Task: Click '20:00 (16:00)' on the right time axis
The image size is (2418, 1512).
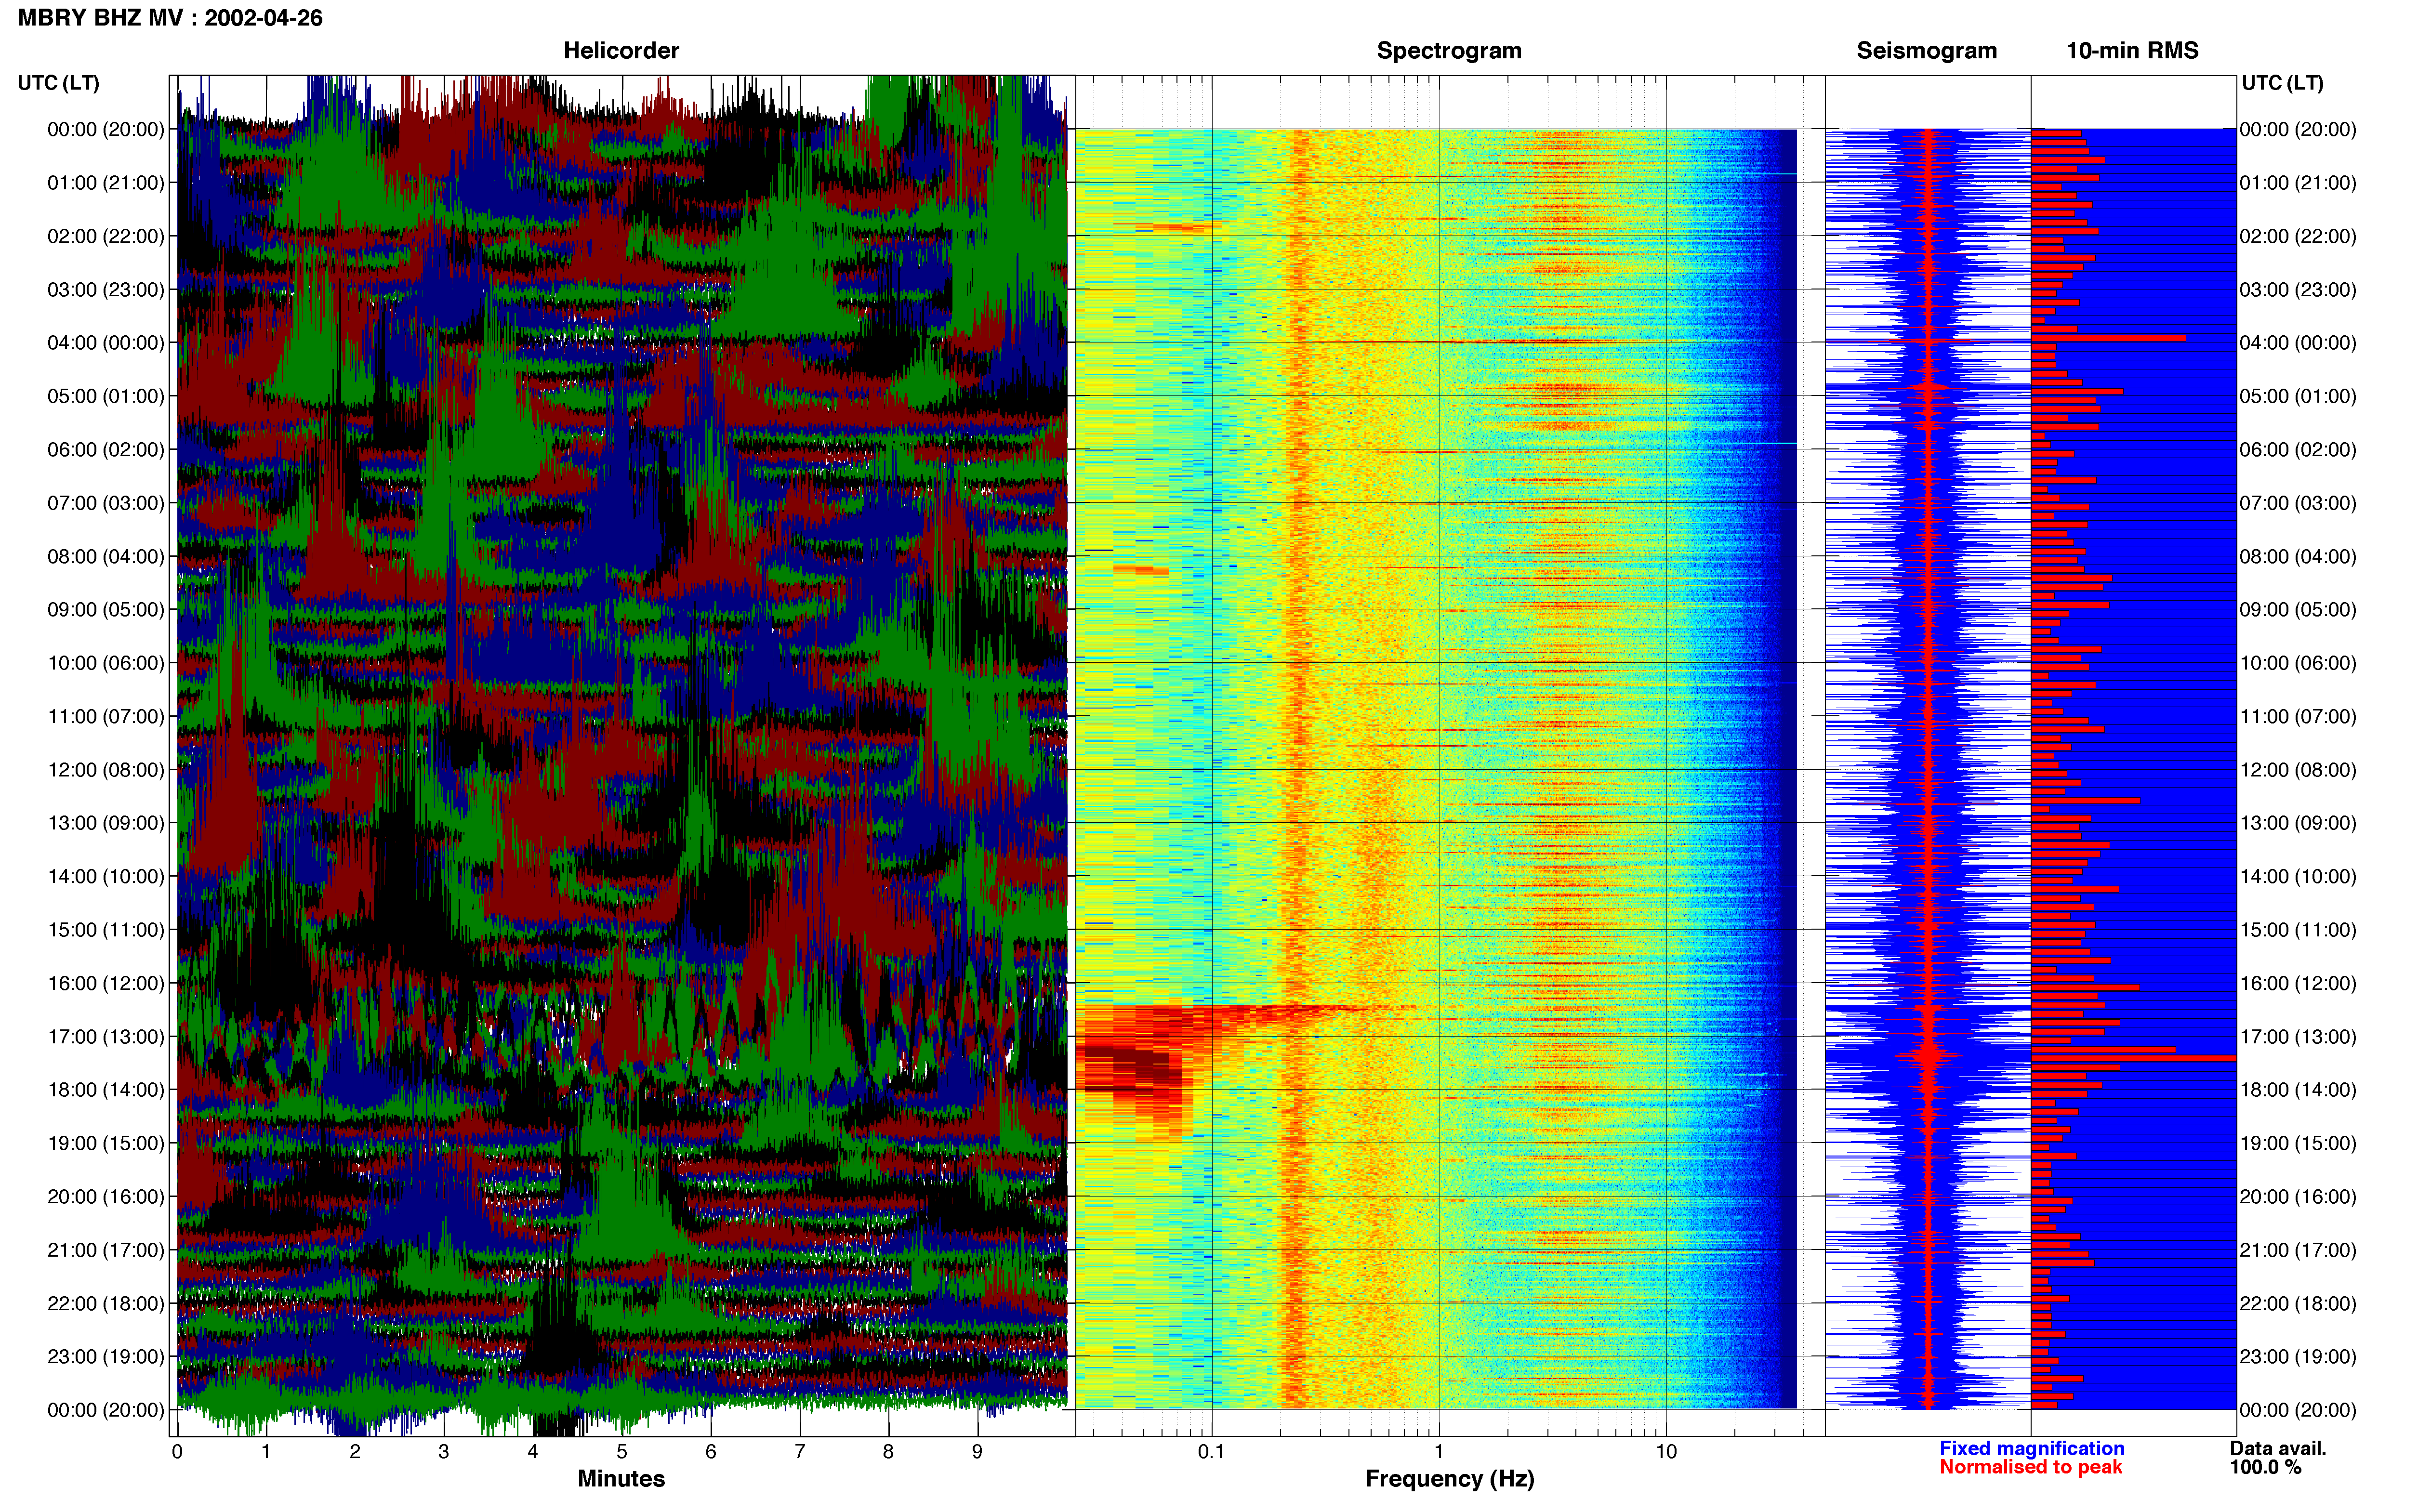Action: tap(2298, 1197)
